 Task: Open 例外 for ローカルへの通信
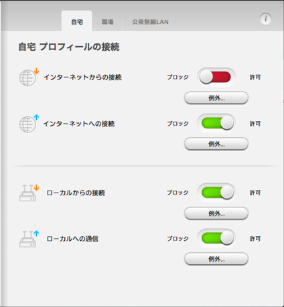[x=216, y=259]
